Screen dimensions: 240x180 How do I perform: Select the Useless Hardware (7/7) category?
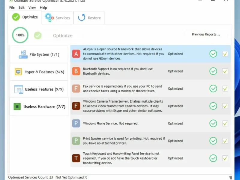click(x=39, y=106)
